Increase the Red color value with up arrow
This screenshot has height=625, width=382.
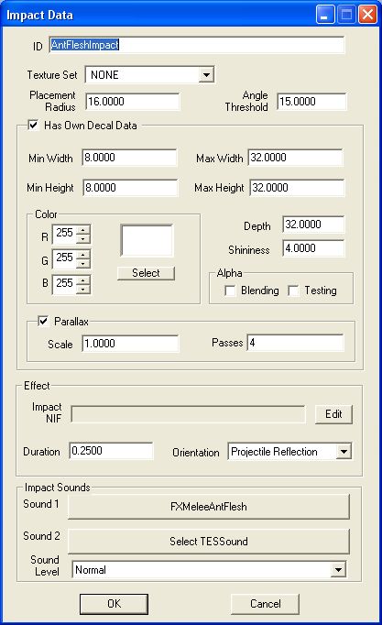82,230
